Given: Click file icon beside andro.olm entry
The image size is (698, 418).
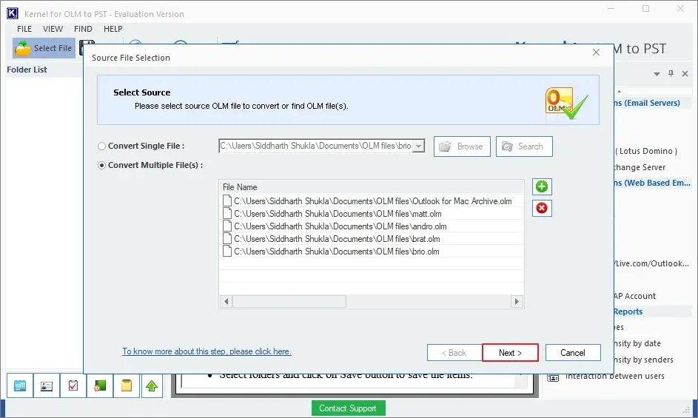Looking at the screenshot, I should point(227,226).
